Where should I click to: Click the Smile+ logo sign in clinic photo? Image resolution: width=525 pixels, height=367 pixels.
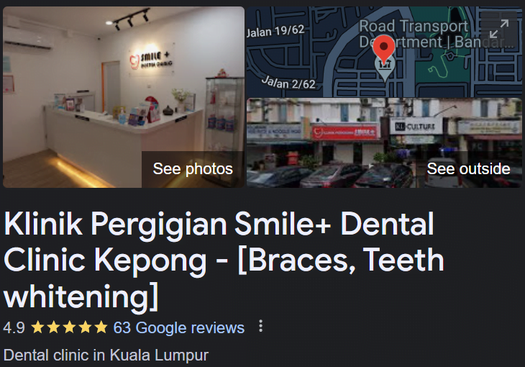151,60
